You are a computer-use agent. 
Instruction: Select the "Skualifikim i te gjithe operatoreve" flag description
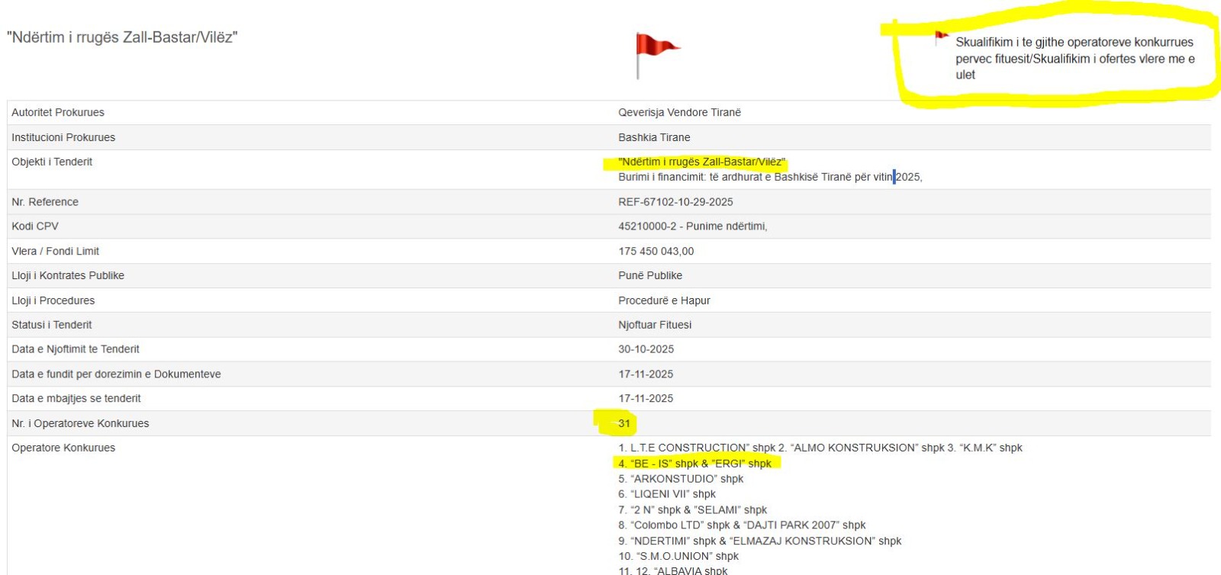(x=1074, y=58)
